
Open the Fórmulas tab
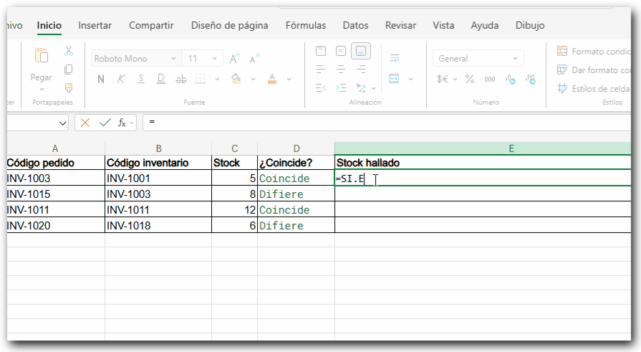pyautogui.click(x=306, y=25)
